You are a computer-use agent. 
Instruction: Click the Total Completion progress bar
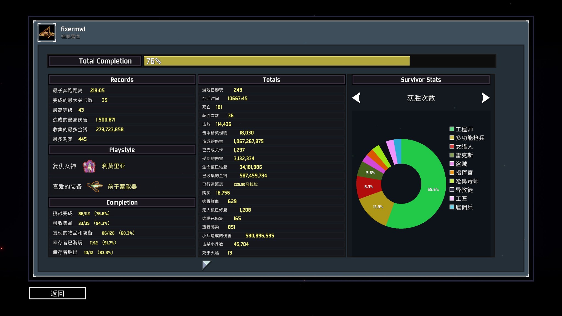click(277, 61)
